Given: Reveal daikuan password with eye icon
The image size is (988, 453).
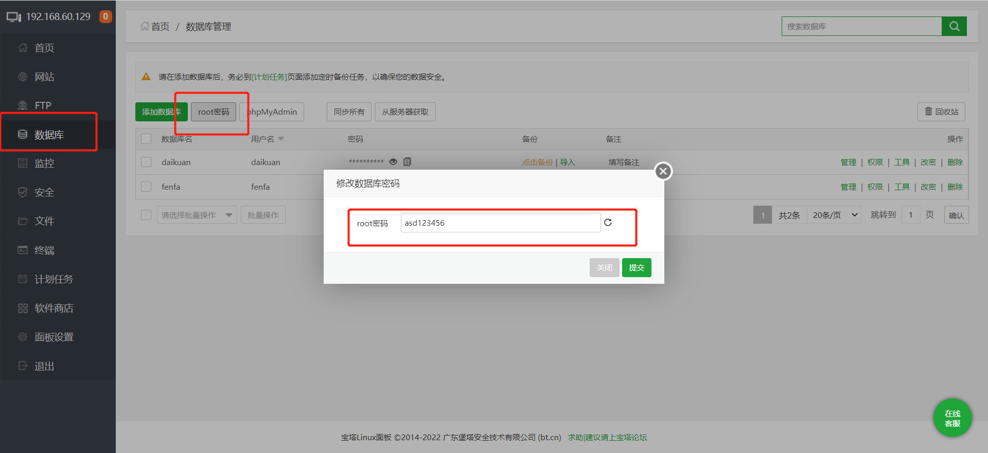Looking at the screenshot, I should [393, 162].
